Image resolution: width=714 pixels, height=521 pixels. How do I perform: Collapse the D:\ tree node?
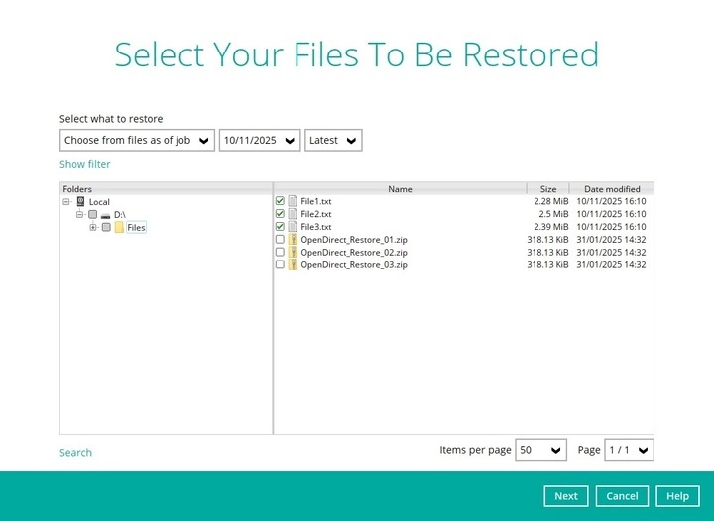click(x=79, y=214)
